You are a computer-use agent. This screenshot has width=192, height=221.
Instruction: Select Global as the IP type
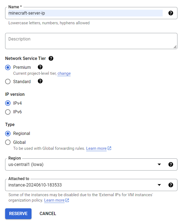[8, 142]
